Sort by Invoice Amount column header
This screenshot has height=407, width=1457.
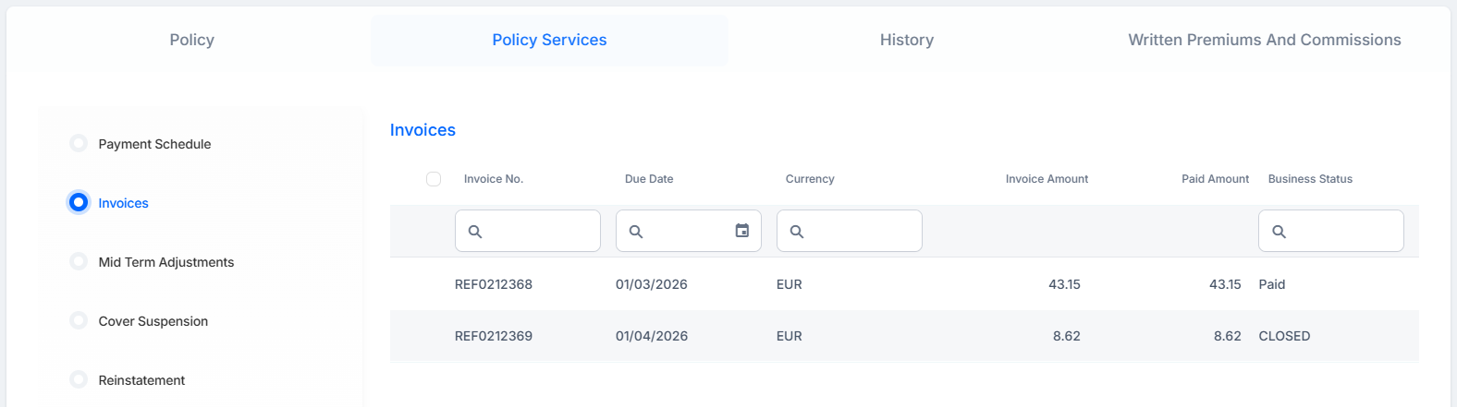[x=1047, y=179]
